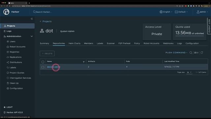211x119 pixels.
Task: Open Interrogation Services in the sidebar
Action: (x=20, y=78)
